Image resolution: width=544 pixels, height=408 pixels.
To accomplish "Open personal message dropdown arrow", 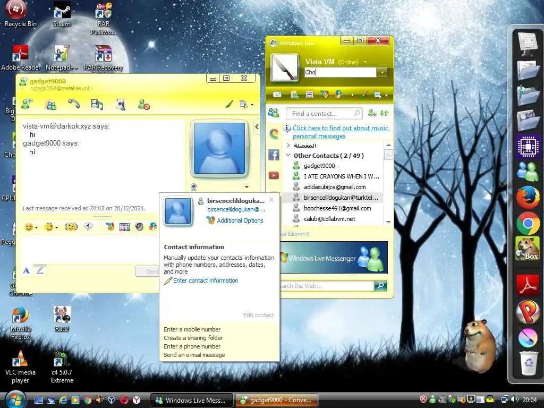I will (381, 72).
